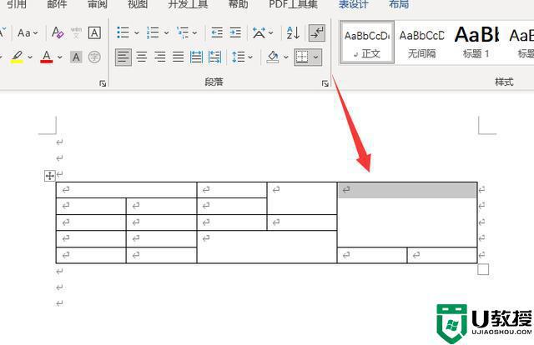Expand the numbering library dropdown
The image size is (534, 345).
coord(166,33)
